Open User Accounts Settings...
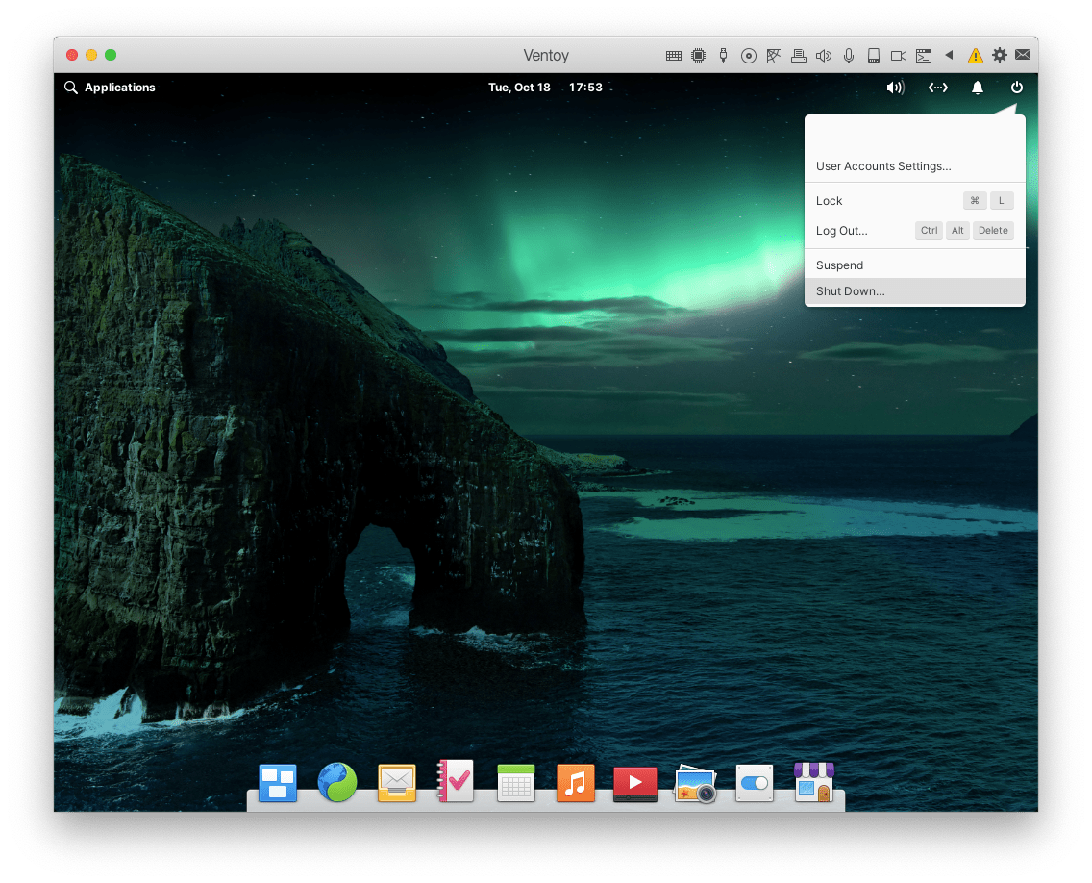The height and width of the screenshot is (883, 1092). (883, 166)
